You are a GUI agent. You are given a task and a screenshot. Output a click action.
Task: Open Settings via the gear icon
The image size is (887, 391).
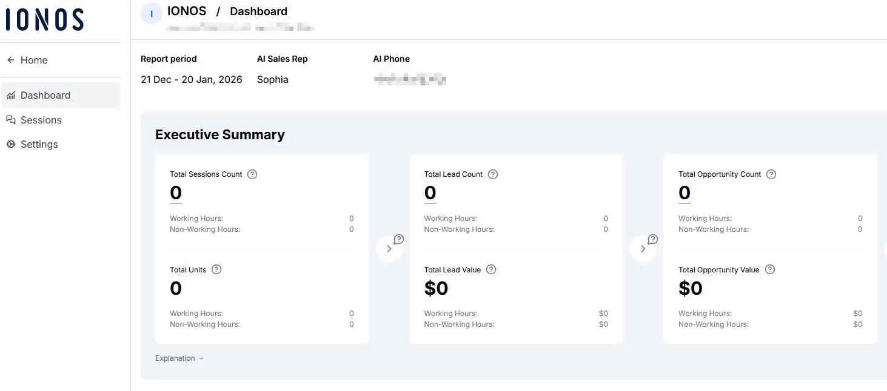coord(10,144)
